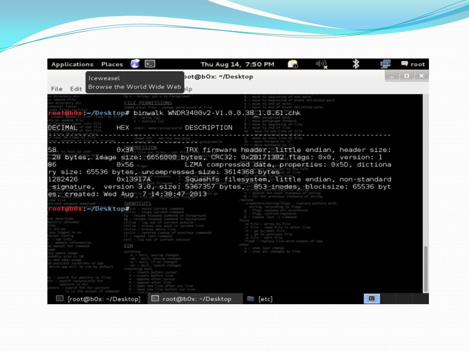Open the clock showing Thu Aug 14, 7:50 PM
The image size is (469, 351).
click(237, 64)
